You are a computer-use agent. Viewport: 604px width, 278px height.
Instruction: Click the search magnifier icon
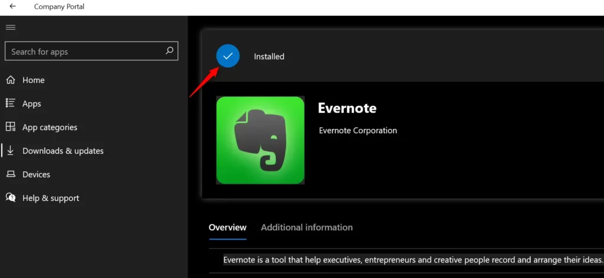(x=169, y=51)
